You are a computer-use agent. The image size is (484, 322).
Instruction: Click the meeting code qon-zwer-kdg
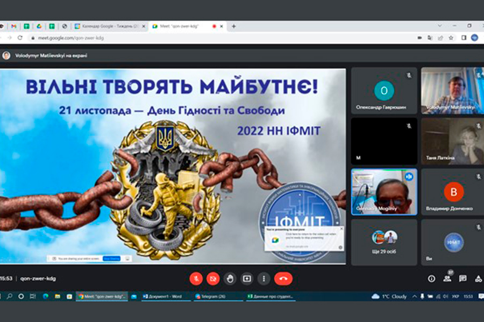[x=38, y=279]
